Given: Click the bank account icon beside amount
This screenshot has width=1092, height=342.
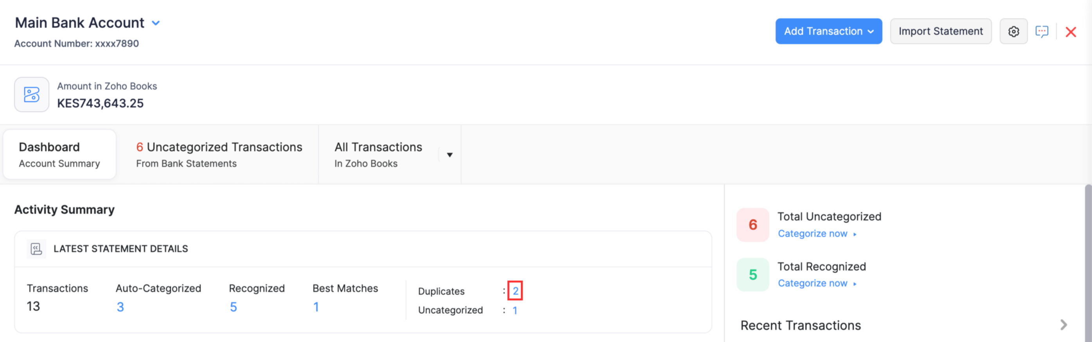Looking at the screenshot, I should [32, 95].
